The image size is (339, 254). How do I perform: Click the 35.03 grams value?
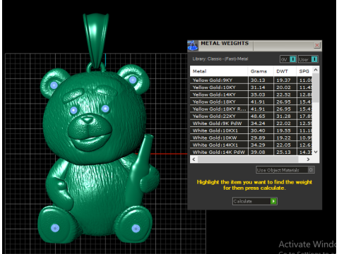258,95
